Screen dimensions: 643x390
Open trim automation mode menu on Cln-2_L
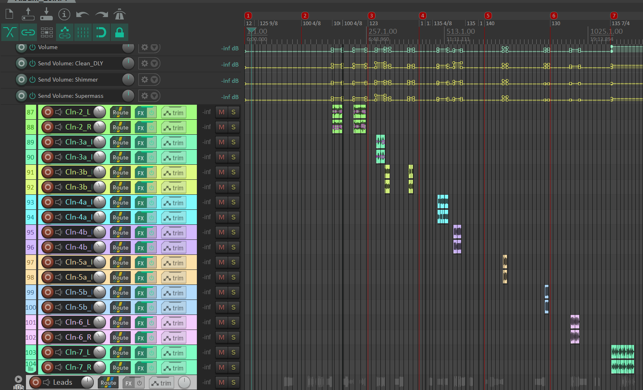pos(174,113)
